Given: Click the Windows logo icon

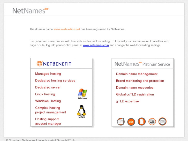Looking at the screenshot, I should (82, 94).
